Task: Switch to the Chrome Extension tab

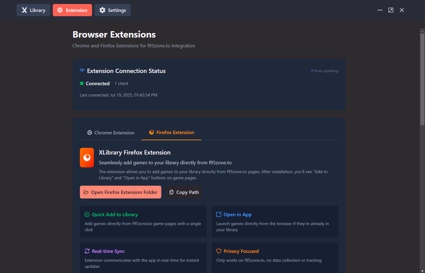Action: click(111, 133)
